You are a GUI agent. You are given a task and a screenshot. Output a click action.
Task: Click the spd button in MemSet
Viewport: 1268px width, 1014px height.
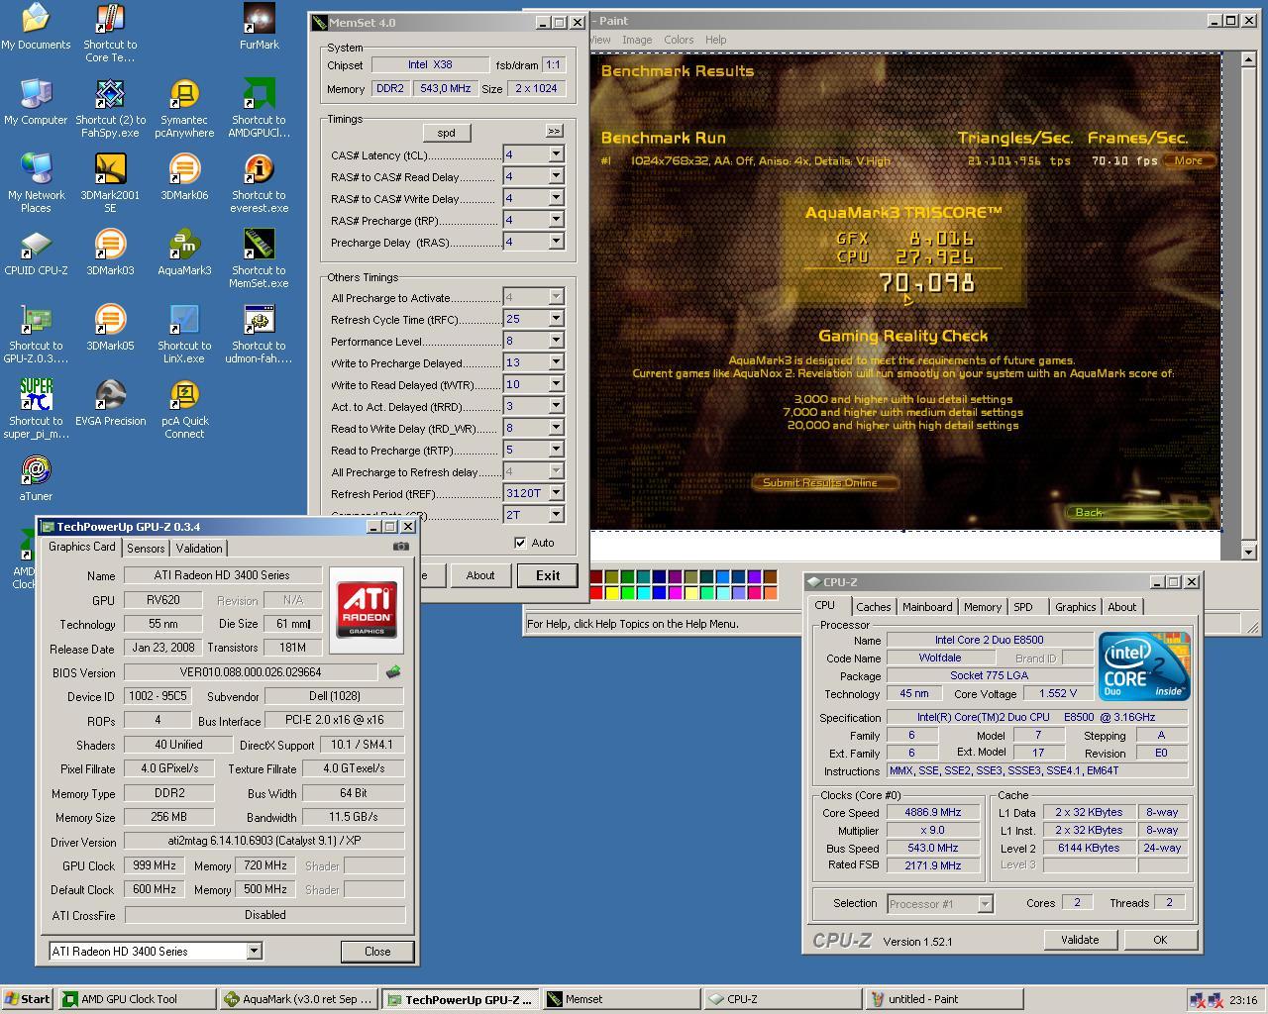pyautogui.click(x=447, y=133)
